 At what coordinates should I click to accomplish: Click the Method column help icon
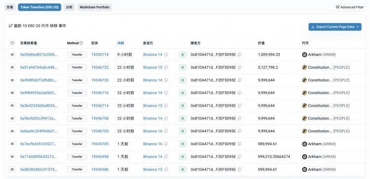click(81, 43)
